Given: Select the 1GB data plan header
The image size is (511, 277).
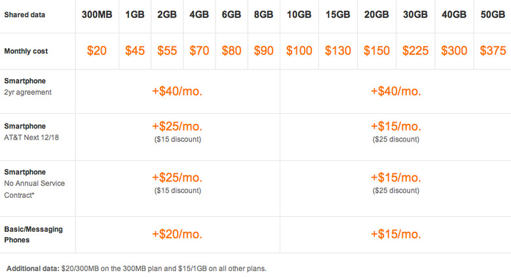Looking at the screenshot, I should (135, 14).
